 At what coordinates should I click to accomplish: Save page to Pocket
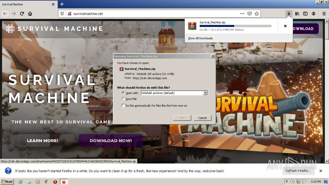point(249,14)
